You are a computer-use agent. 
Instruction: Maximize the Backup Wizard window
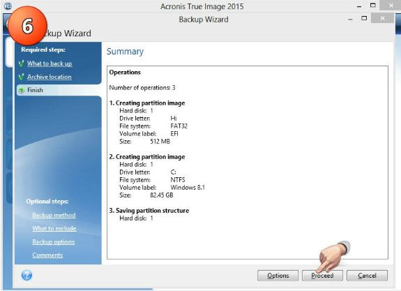click(x=364, y=18)
